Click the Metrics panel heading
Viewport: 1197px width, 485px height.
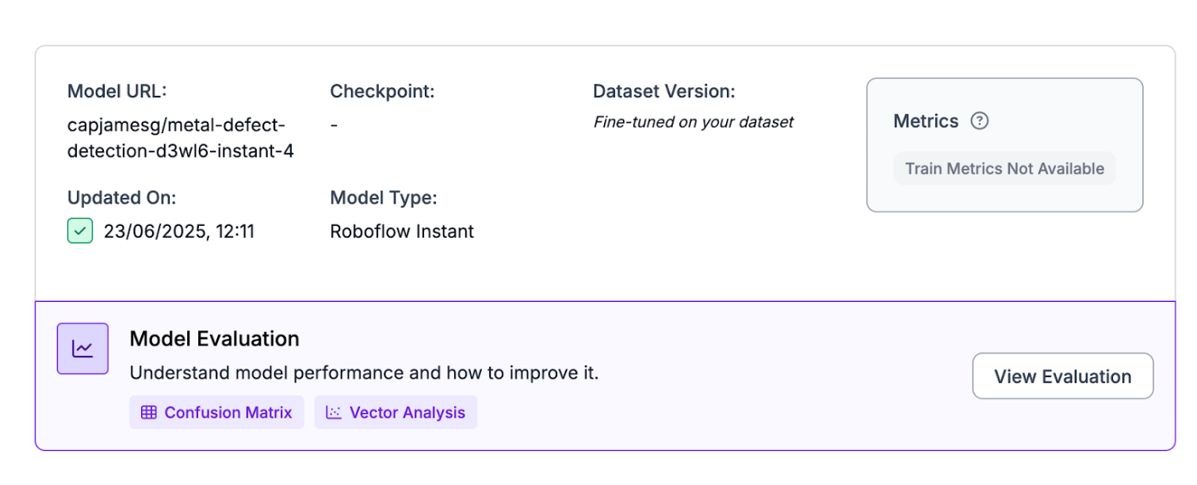tap(926, 121)
